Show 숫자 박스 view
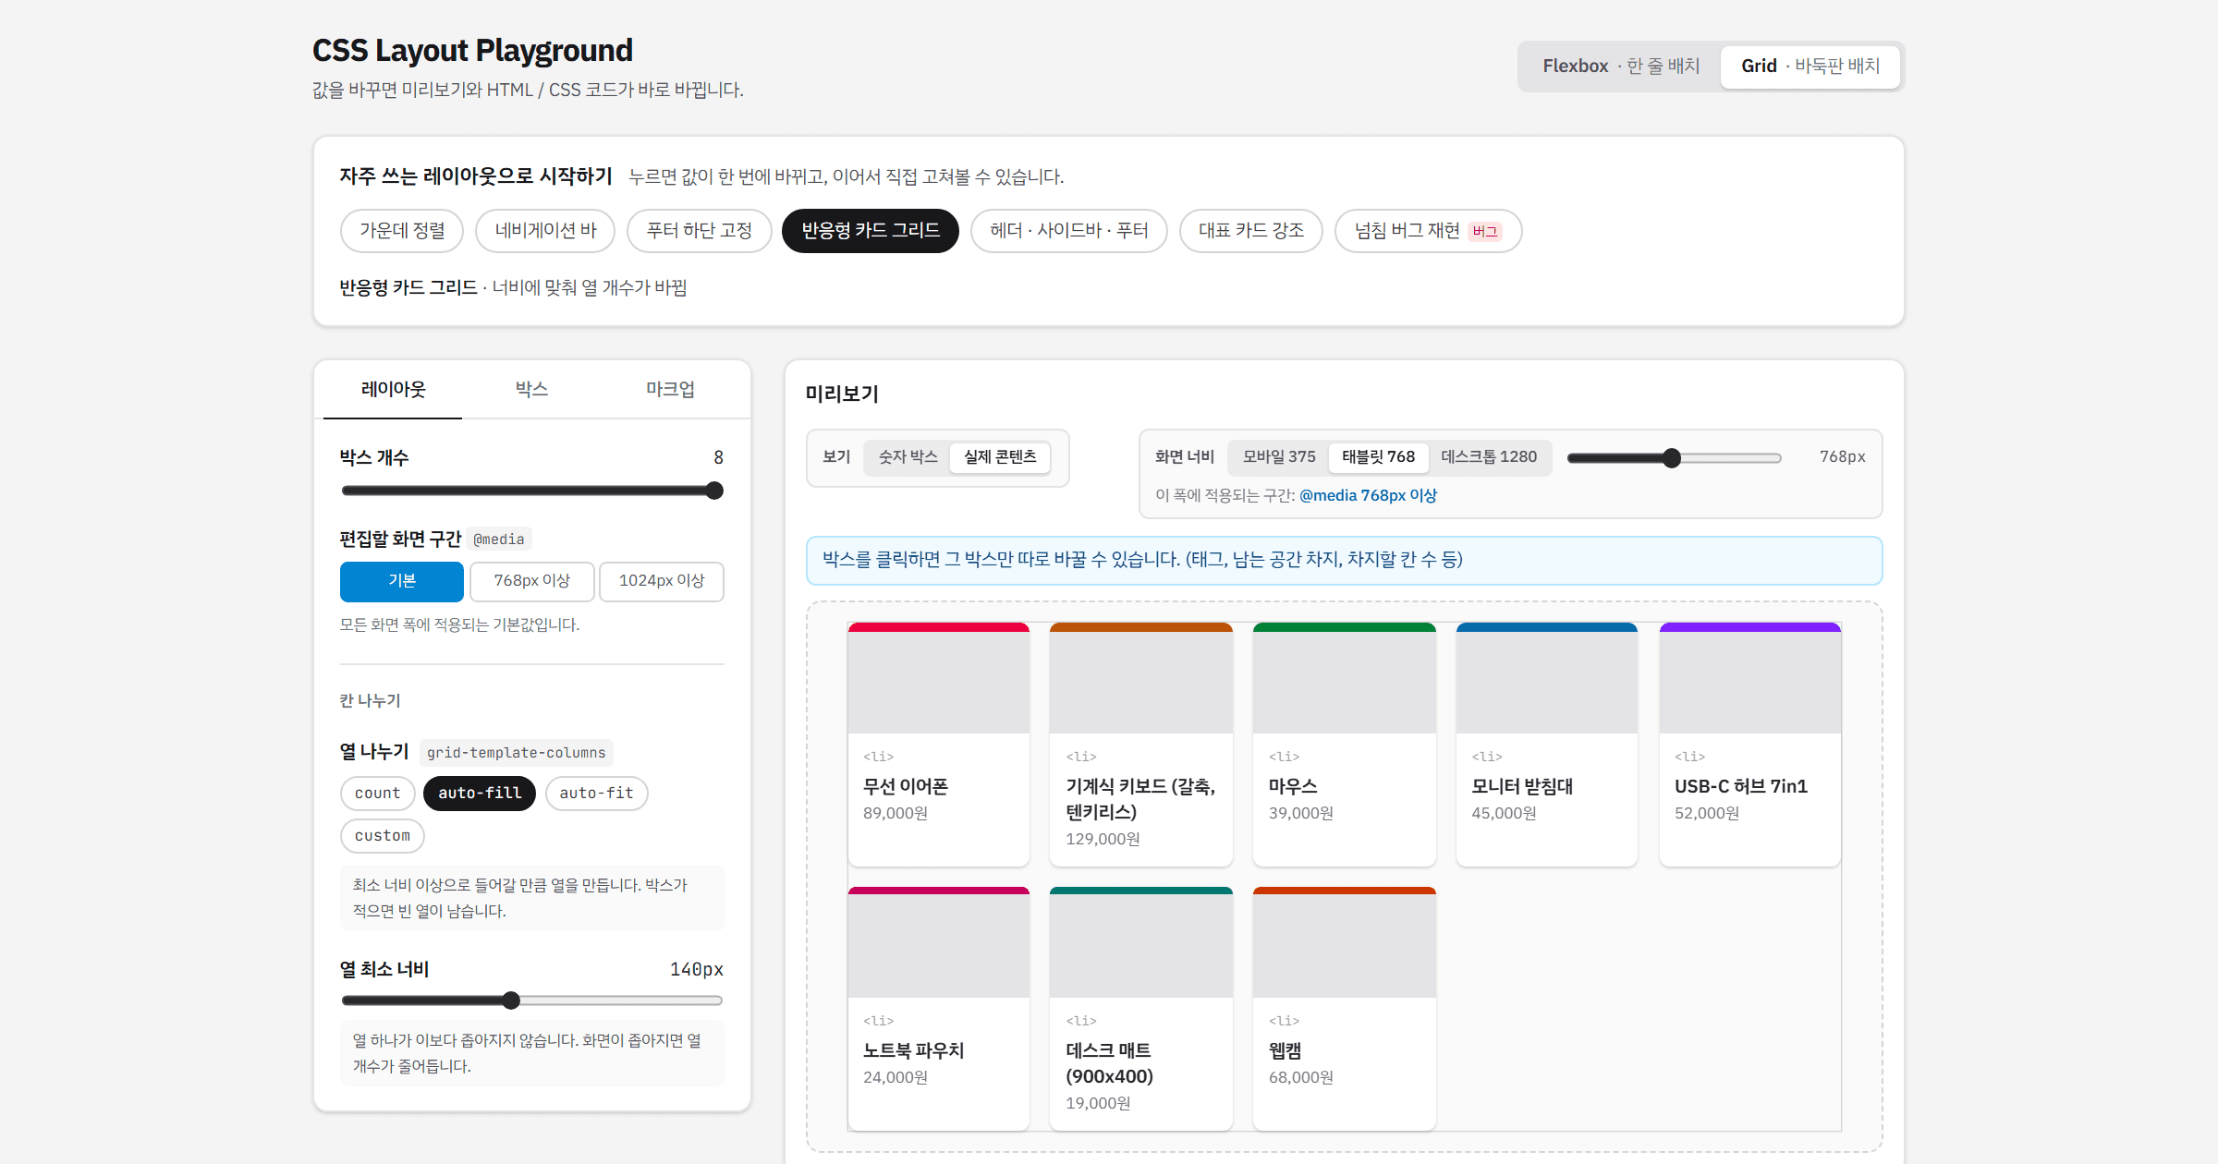The height and width of the screenshot is (1164, 2218). (x=908, y=457)
